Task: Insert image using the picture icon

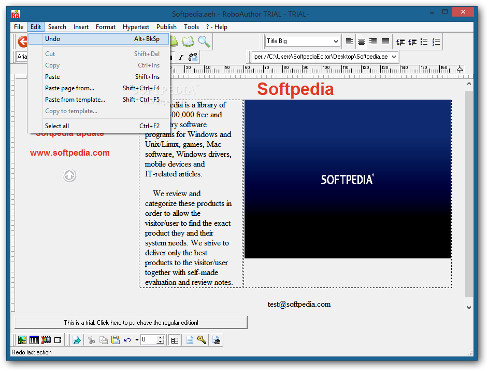Action: pos(22,340)
